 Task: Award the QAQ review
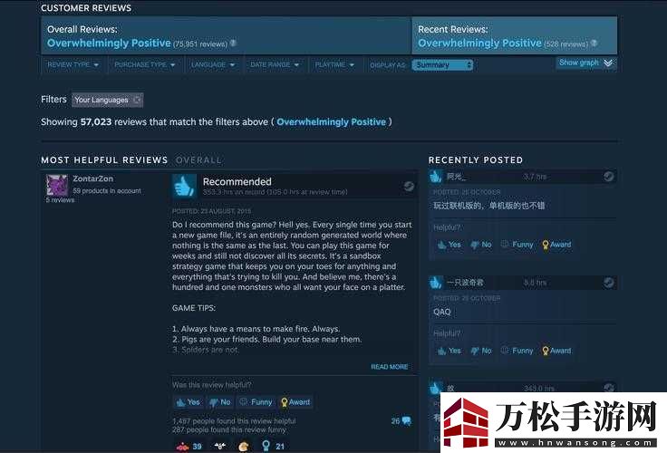point(556,351)
